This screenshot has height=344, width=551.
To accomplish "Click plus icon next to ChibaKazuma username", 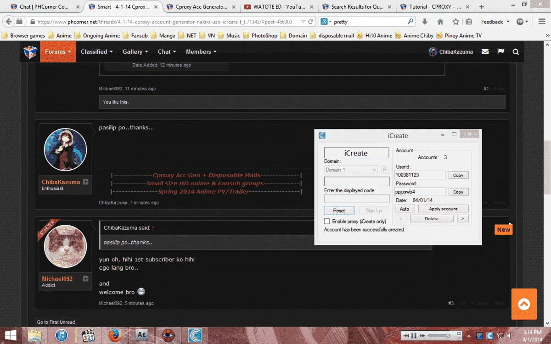I will click(85, 182).
